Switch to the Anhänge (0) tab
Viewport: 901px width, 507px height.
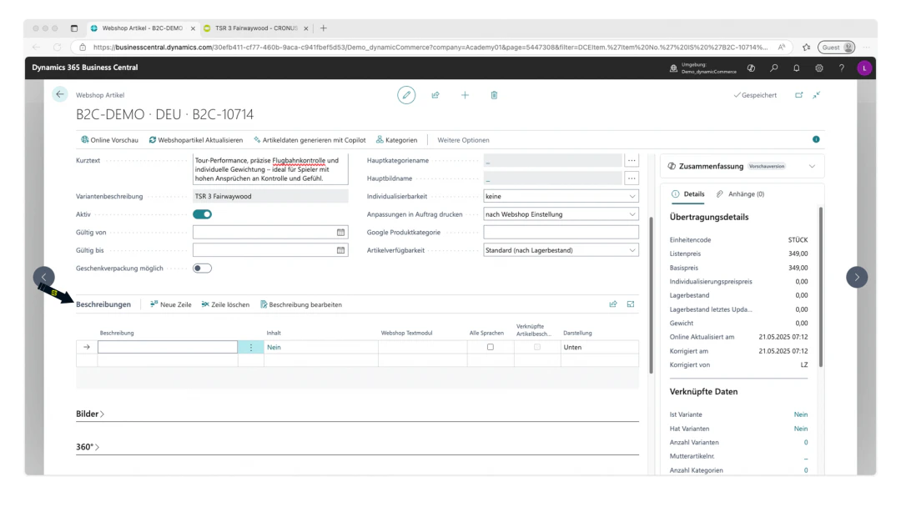tap(740, 194)
